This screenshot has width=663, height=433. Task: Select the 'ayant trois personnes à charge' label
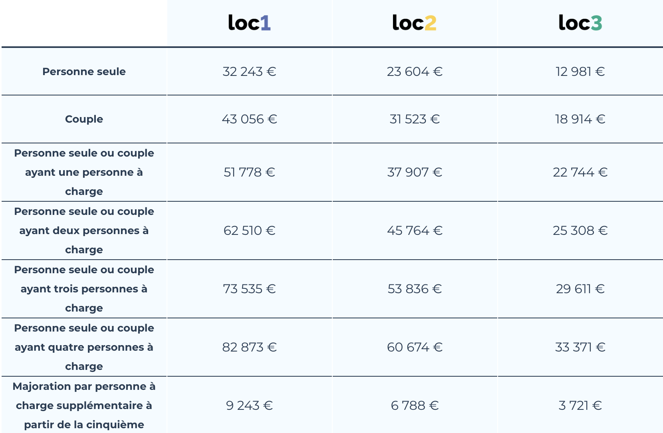click(84, 289)
